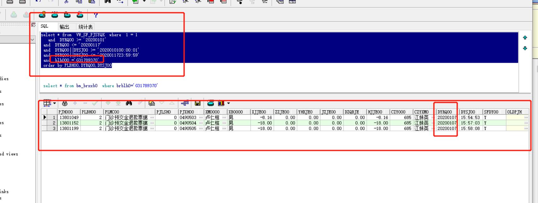Viewport: 538px width, 203px height.
Task: Open help with the blue question mark
Action: click(x=96, y=15)
